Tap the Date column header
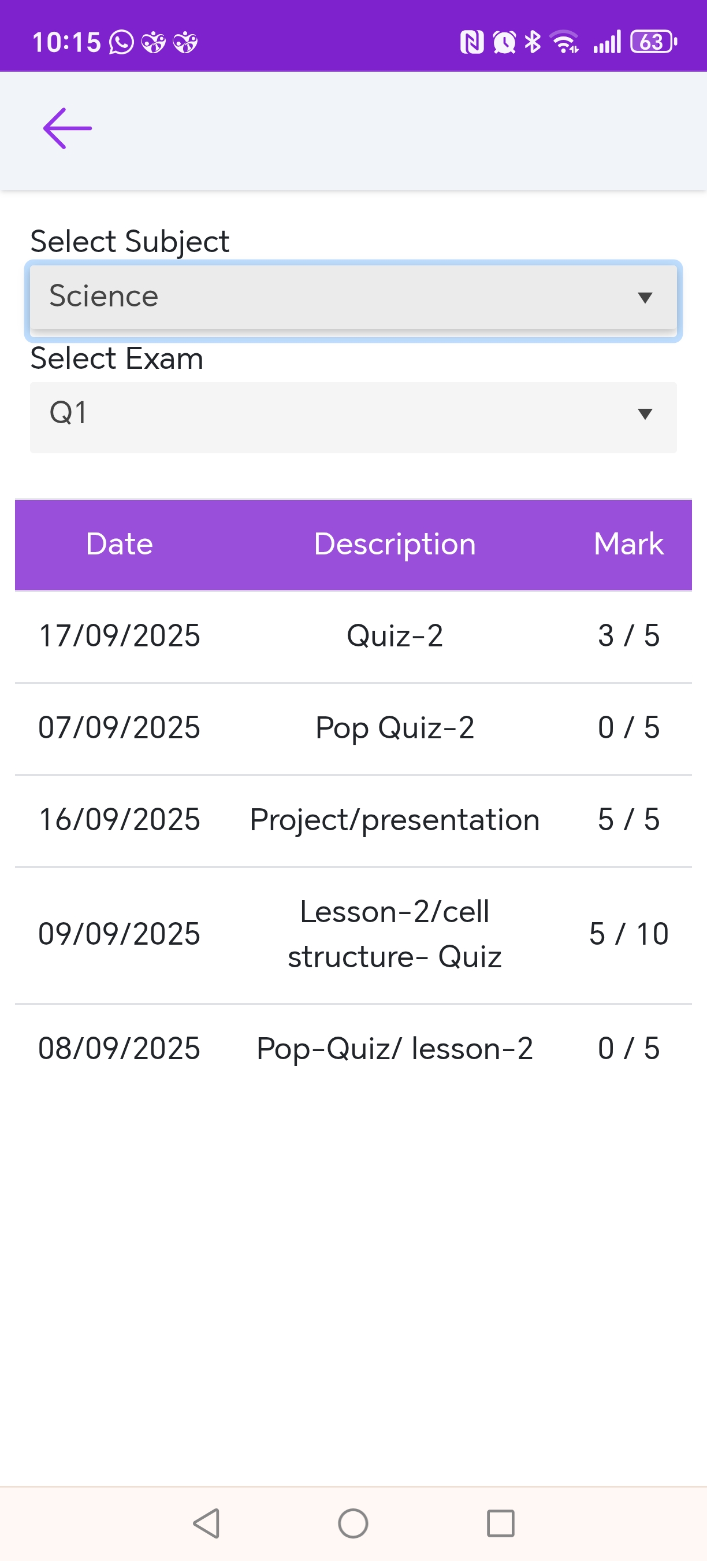This screenshot has width=707, height=1561. 119,544
